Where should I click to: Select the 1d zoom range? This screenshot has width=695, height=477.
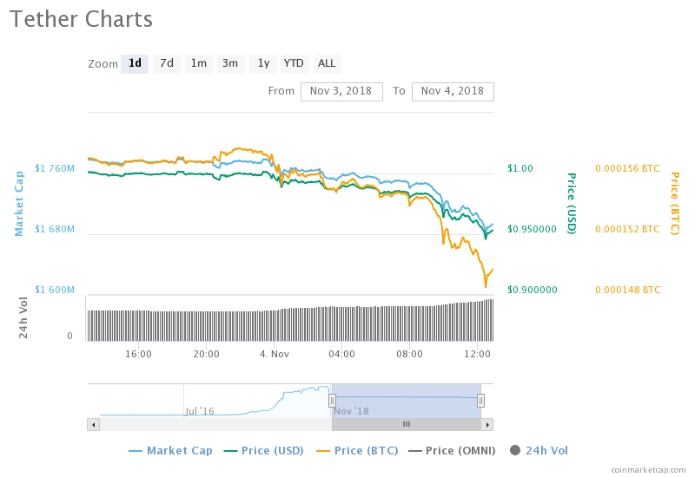click(x=135, y=63)
